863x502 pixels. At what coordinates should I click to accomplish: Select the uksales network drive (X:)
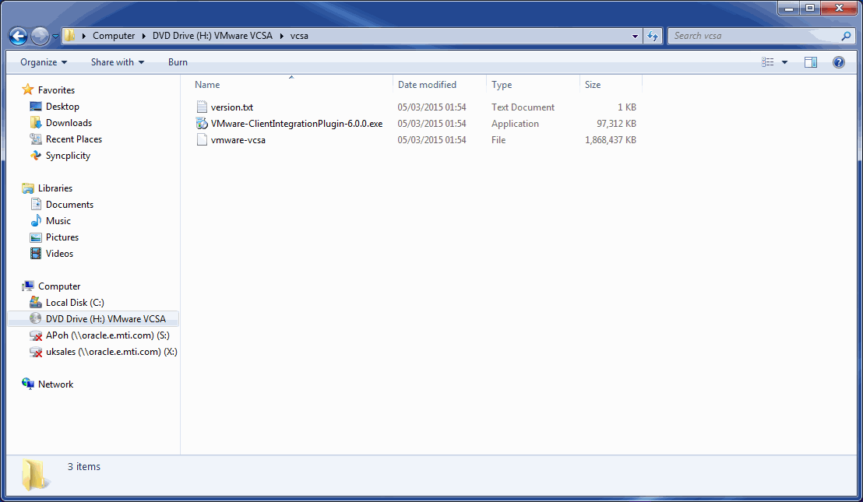111,352
